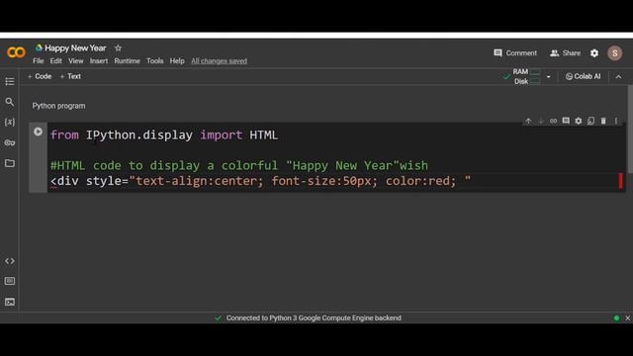Click into the div style code line

point(260,181)
